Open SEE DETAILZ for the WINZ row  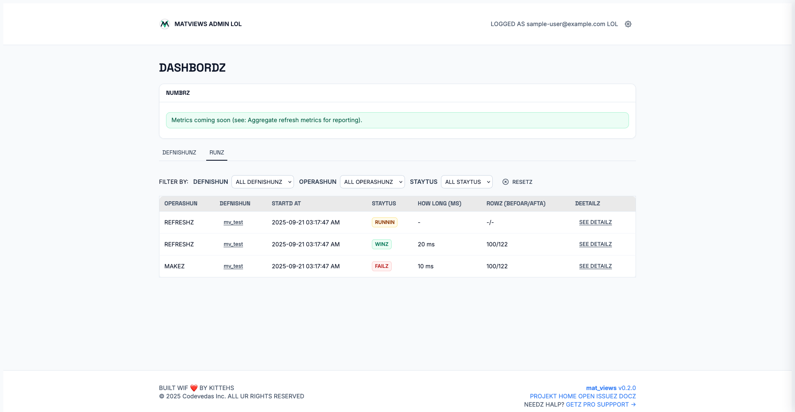(595, 244)
